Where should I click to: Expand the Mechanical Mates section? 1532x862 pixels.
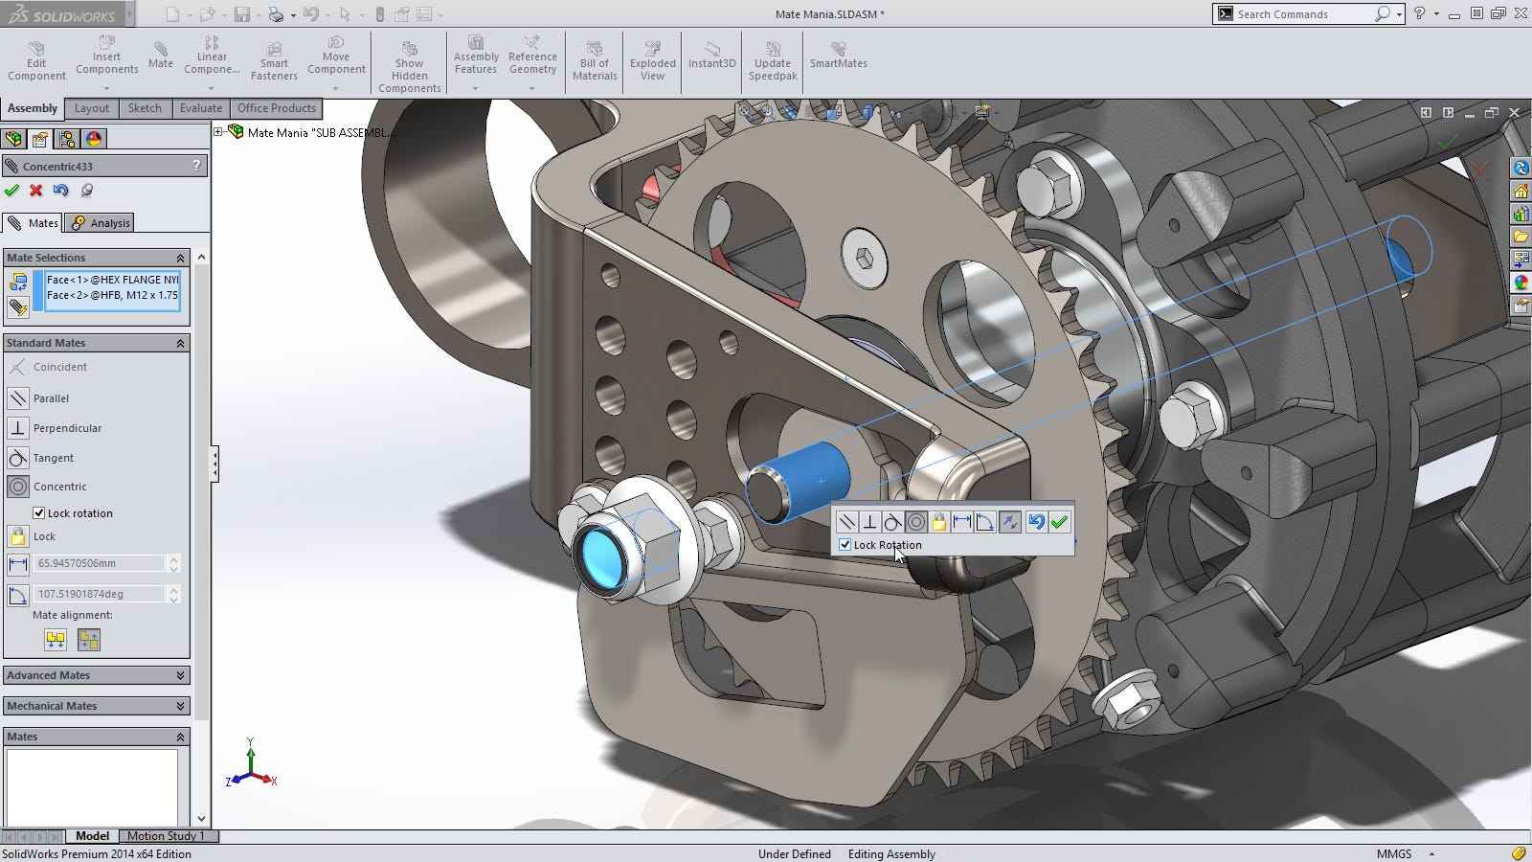(180, 706)
